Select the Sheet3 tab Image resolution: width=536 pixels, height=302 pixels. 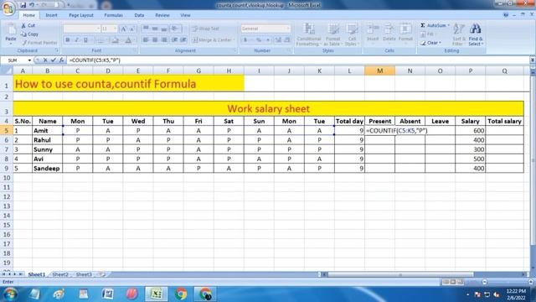click(x=84, y=274)
